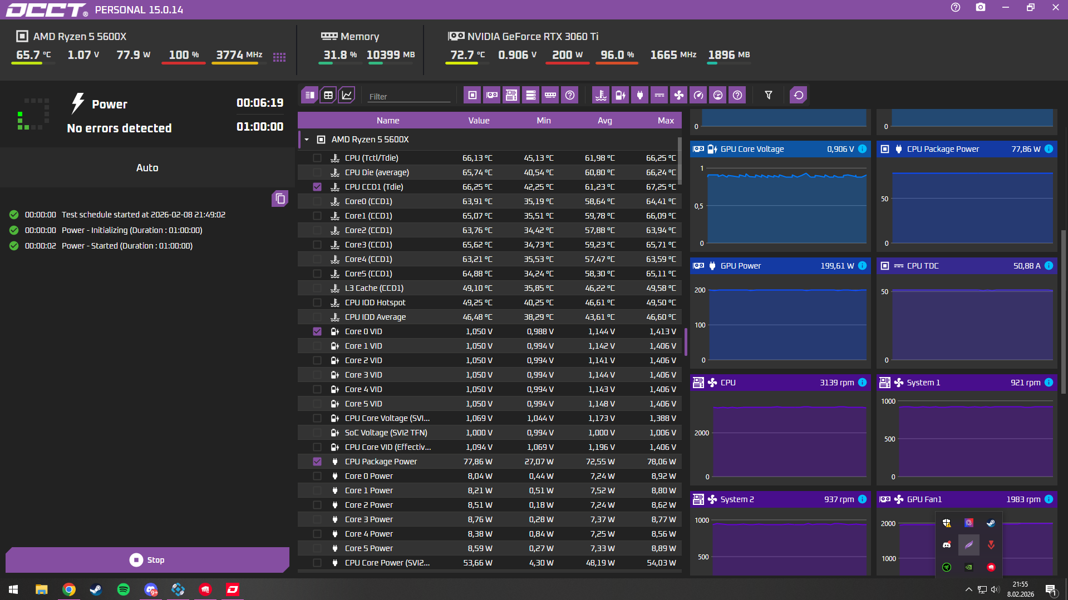Select the CPU IOD Hotspot row
Viewport: 1068px width, 600px height.
490,303
